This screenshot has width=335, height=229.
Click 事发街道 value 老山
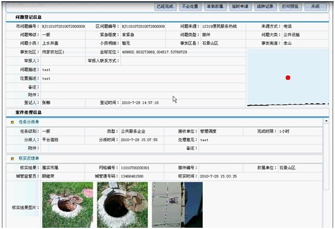tap(287, 43)
